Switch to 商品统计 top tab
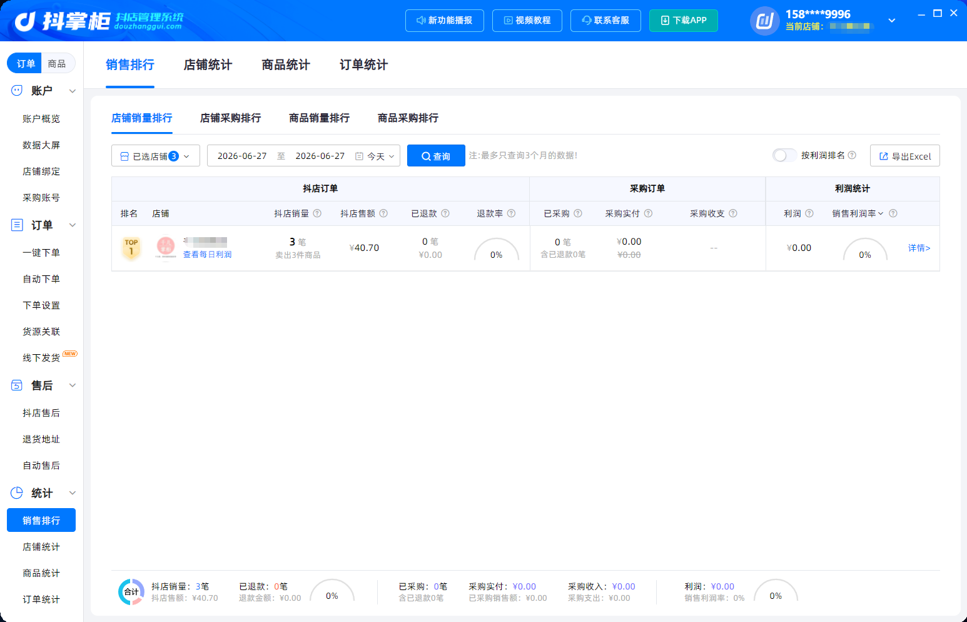 (286, 64)
